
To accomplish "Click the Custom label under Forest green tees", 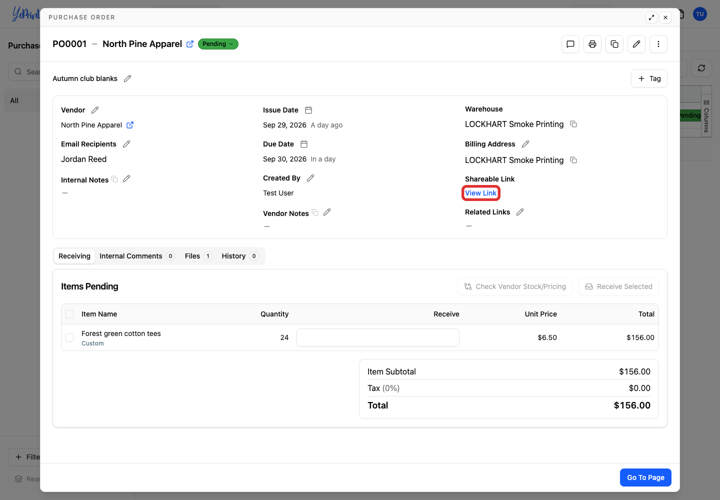I will click(92, 343).
